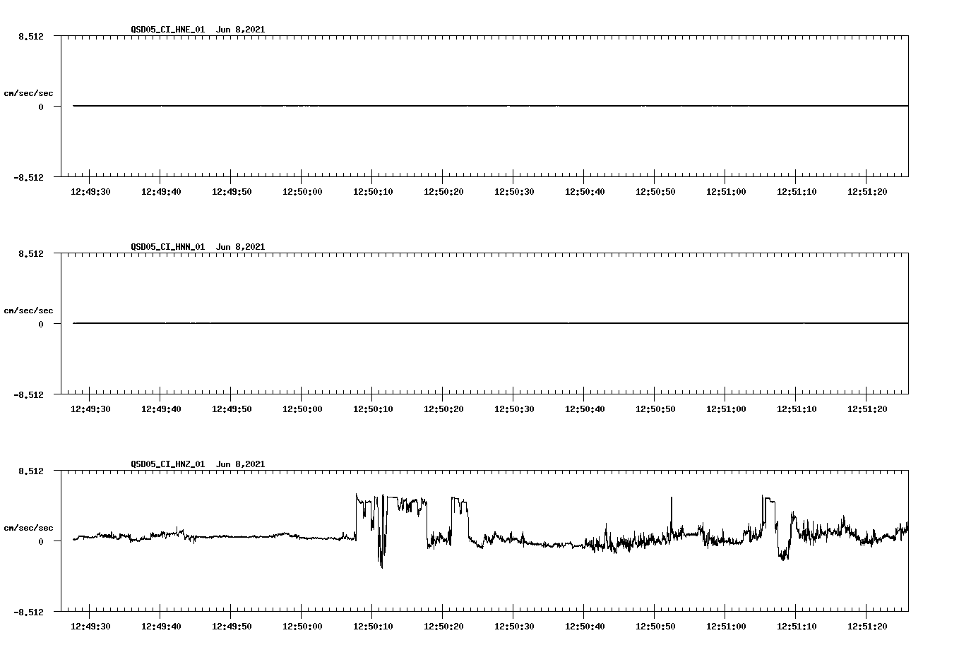
Task: Click the flat HNE waveform trace
Action: [490, 106]
